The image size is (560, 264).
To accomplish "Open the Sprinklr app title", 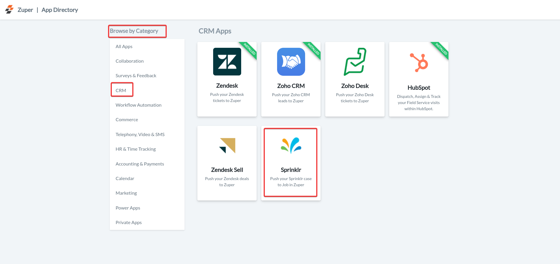I will click(291, 170).
